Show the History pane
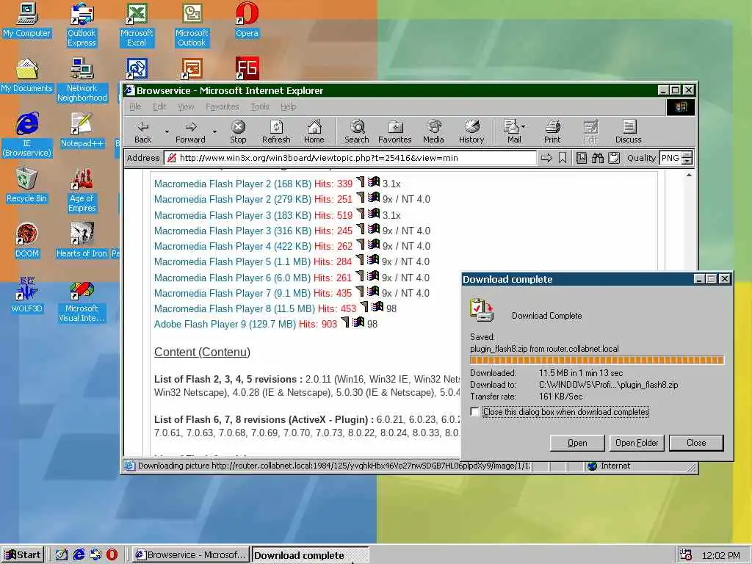 471,132
